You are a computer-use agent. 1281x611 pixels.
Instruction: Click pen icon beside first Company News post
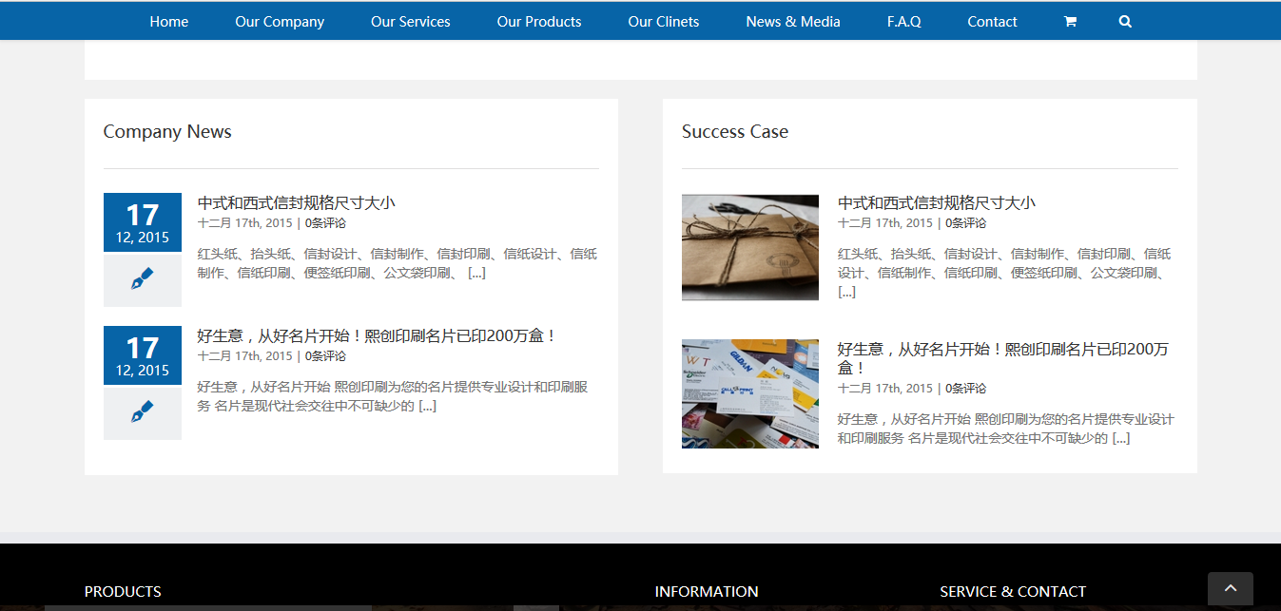pos(142,280)
